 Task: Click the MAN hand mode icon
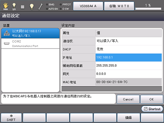pyautogui.click(x=5, y=6)
